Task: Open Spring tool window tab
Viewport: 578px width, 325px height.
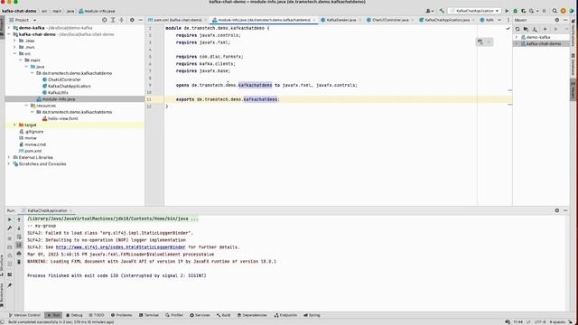Action: pyautogui.click(x=312, y=315)
